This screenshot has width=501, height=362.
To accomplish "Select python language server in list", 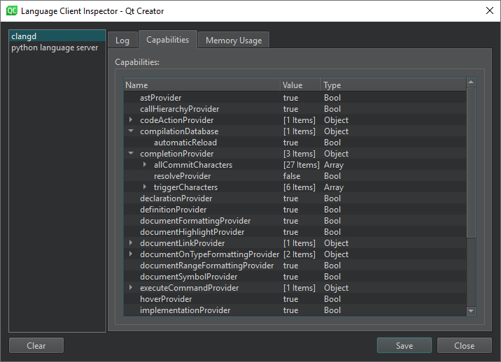I will coord(55,48).
